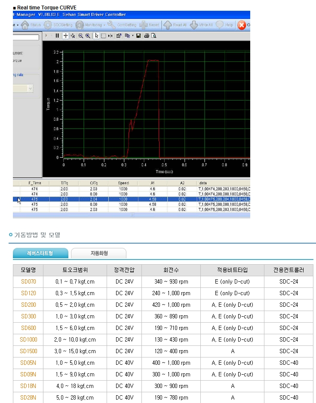This screenshot has height=403, width=316.
Task: Switch to the 자동화형 tab
Action: (99, 253)
